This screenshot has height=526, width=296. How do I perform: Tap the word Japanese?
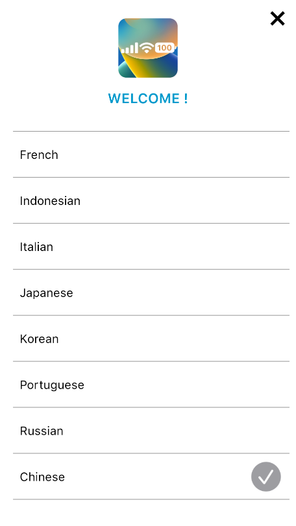(x=46, y=293)
